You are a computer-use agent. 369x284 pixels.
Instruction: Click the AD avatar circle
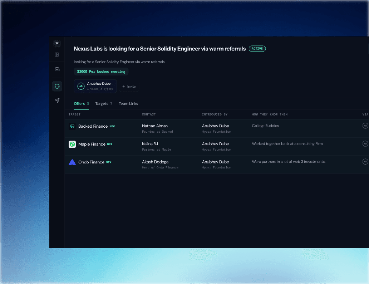(81, 86)
